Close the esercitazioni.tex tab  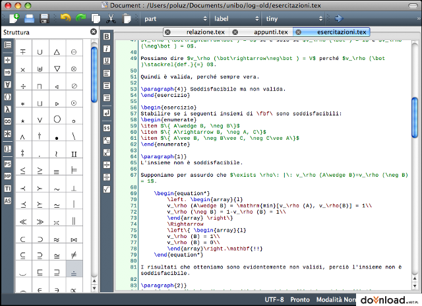(299, 32)
